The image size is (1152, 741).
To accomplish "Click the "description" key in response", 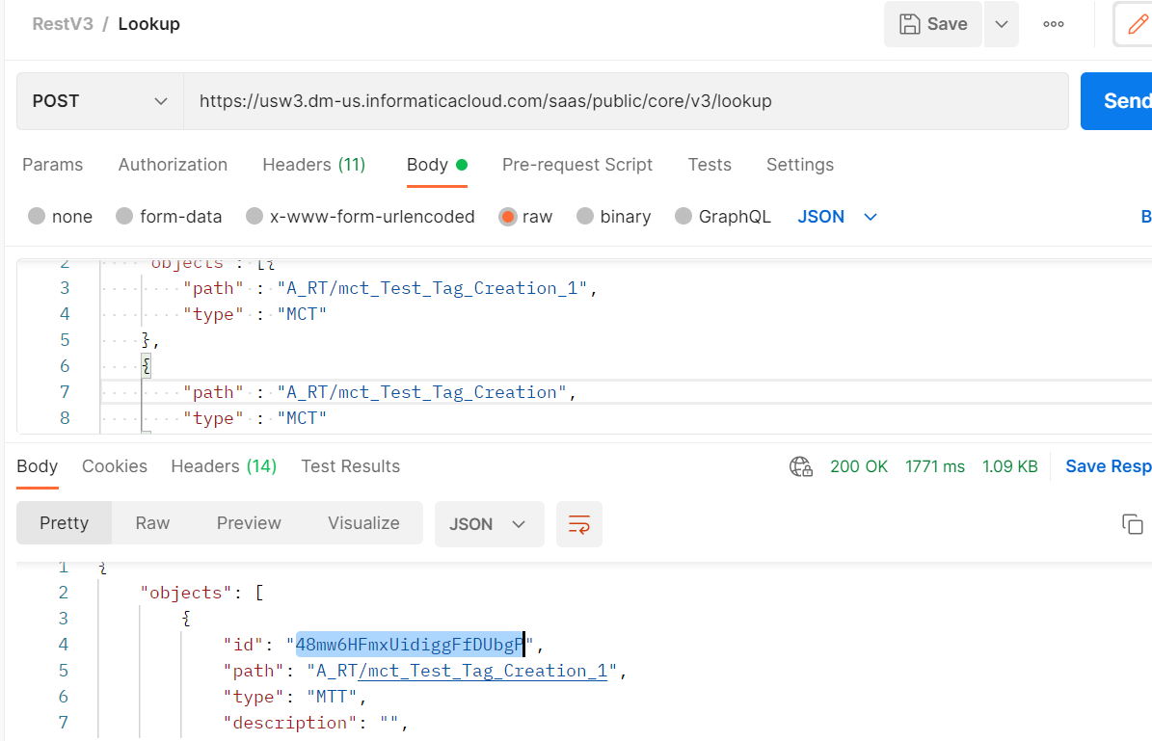I will pyautogui.click(x=290, y=723).
